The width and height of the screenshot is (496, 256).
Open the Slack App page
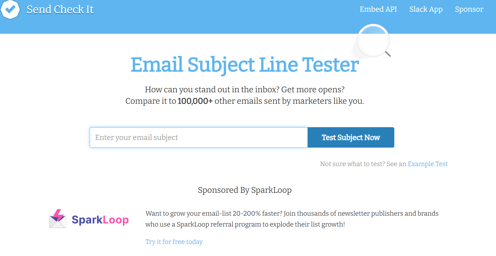pyautogui.click(x=426, y=9)
